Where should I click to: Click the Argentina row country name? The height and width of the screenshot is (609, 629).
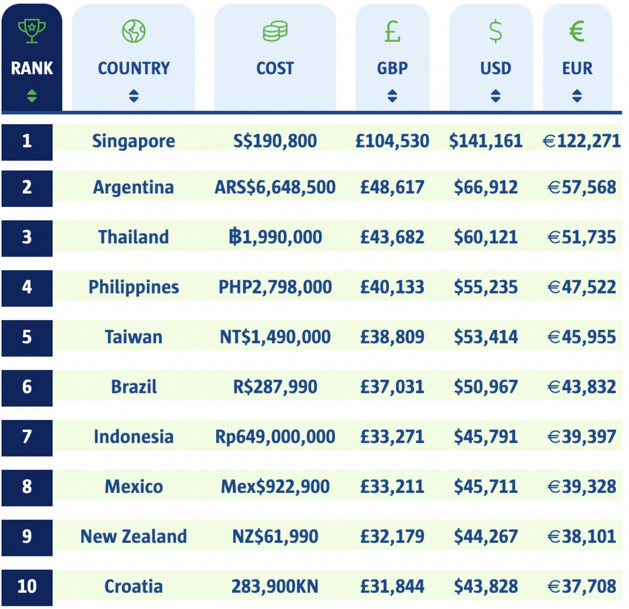click(x=134, y=187)
